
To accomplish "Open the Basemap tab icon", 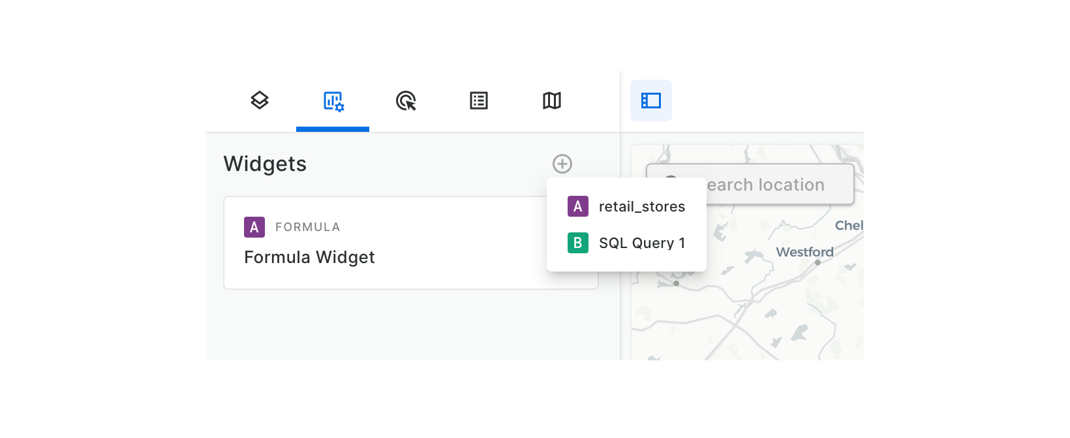I will pos(552,101).
